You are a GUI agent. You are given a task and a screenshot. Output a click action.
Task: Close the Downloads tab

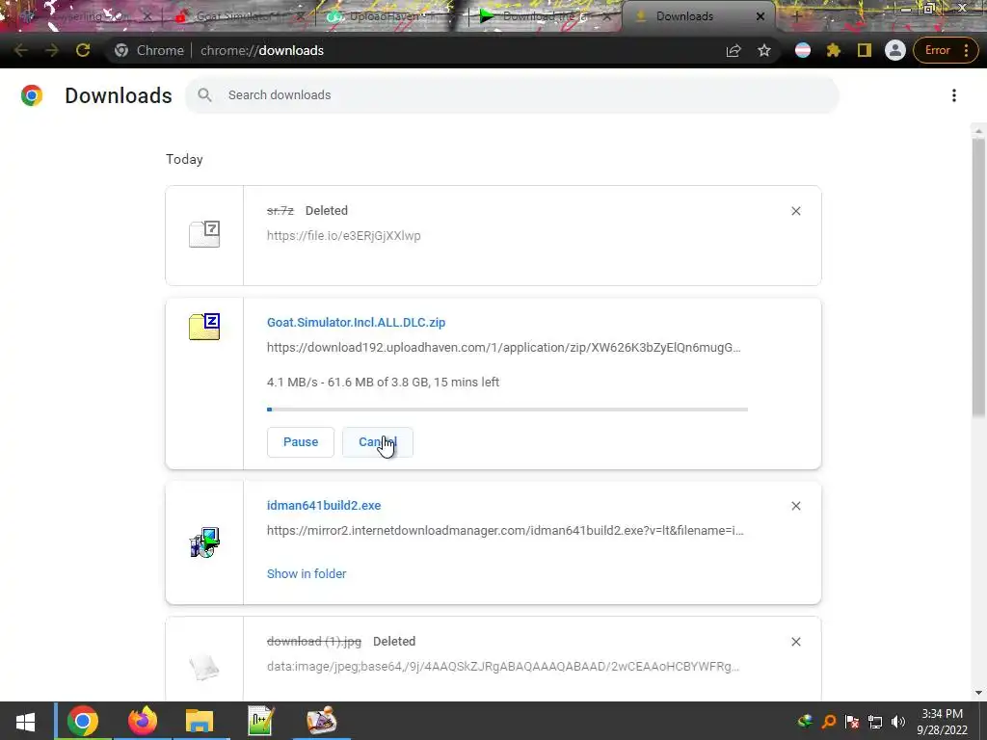click(760, 16)
